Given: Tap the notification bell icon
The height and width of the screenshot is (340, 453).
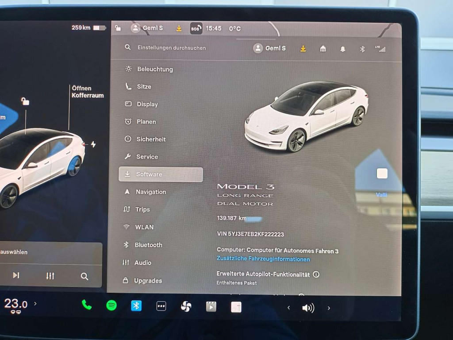Looking at the screenshot, I should [342, 49].
